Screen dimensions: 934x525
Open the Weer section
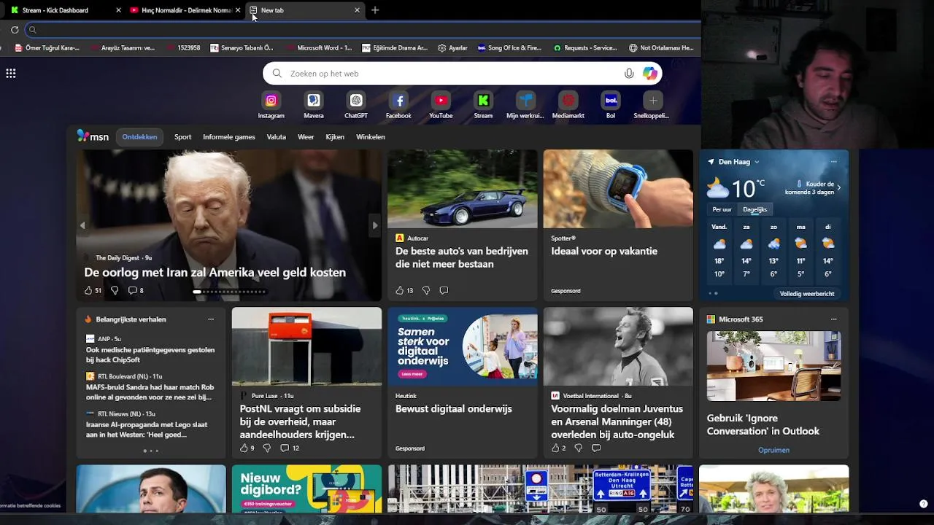click(306, 137)
